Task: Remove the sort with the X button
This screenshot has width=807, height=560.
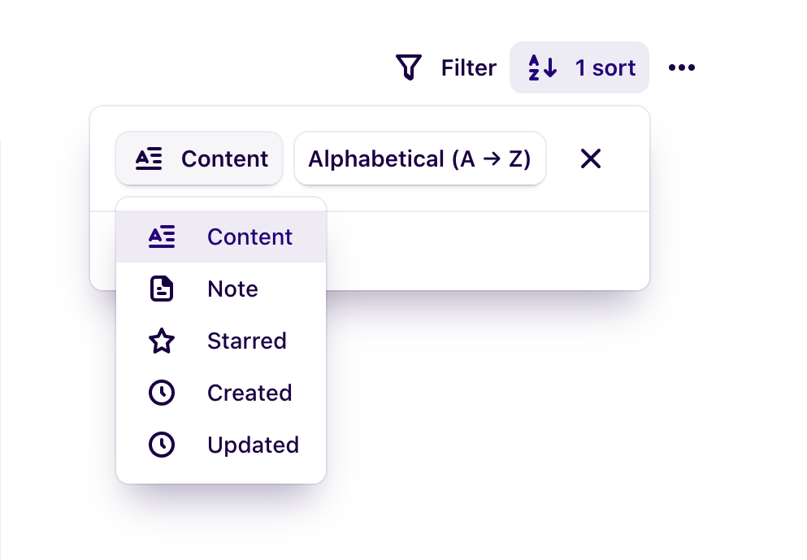Action: tap(591, 158)
